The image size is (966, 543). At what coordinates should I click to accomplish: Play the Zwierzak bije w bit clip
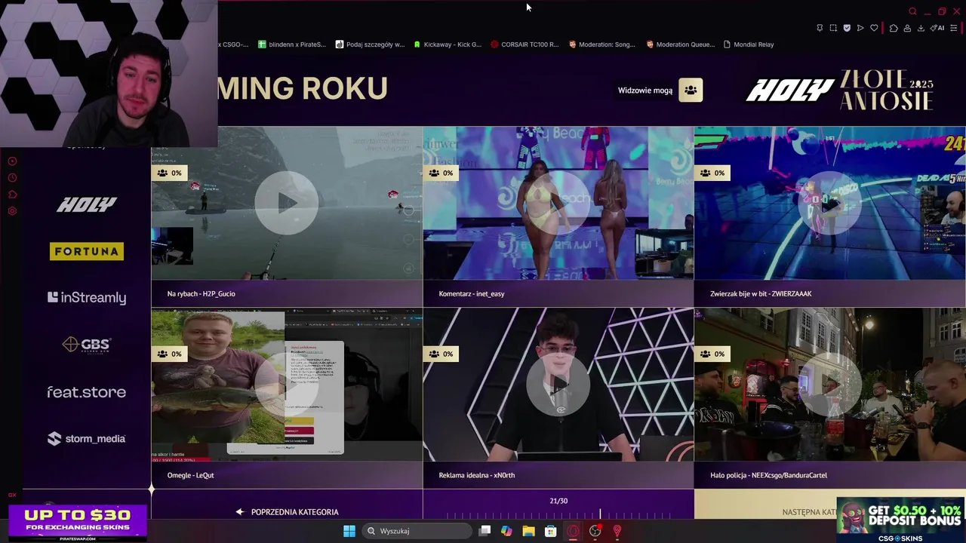[829, 203]
